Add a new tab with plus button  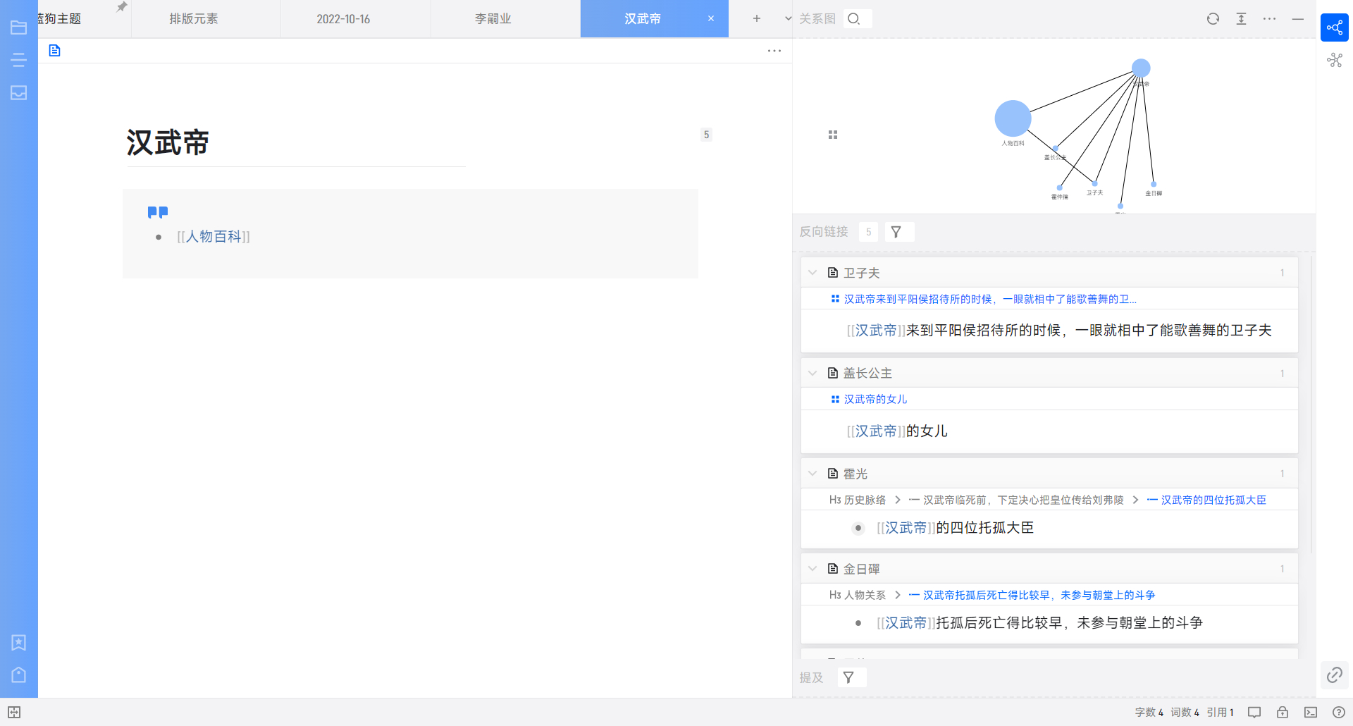tap(756, 18)
